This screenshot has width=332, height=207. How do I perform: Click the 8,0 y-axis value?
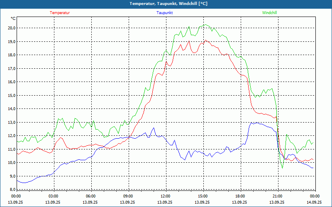point(12,190)
